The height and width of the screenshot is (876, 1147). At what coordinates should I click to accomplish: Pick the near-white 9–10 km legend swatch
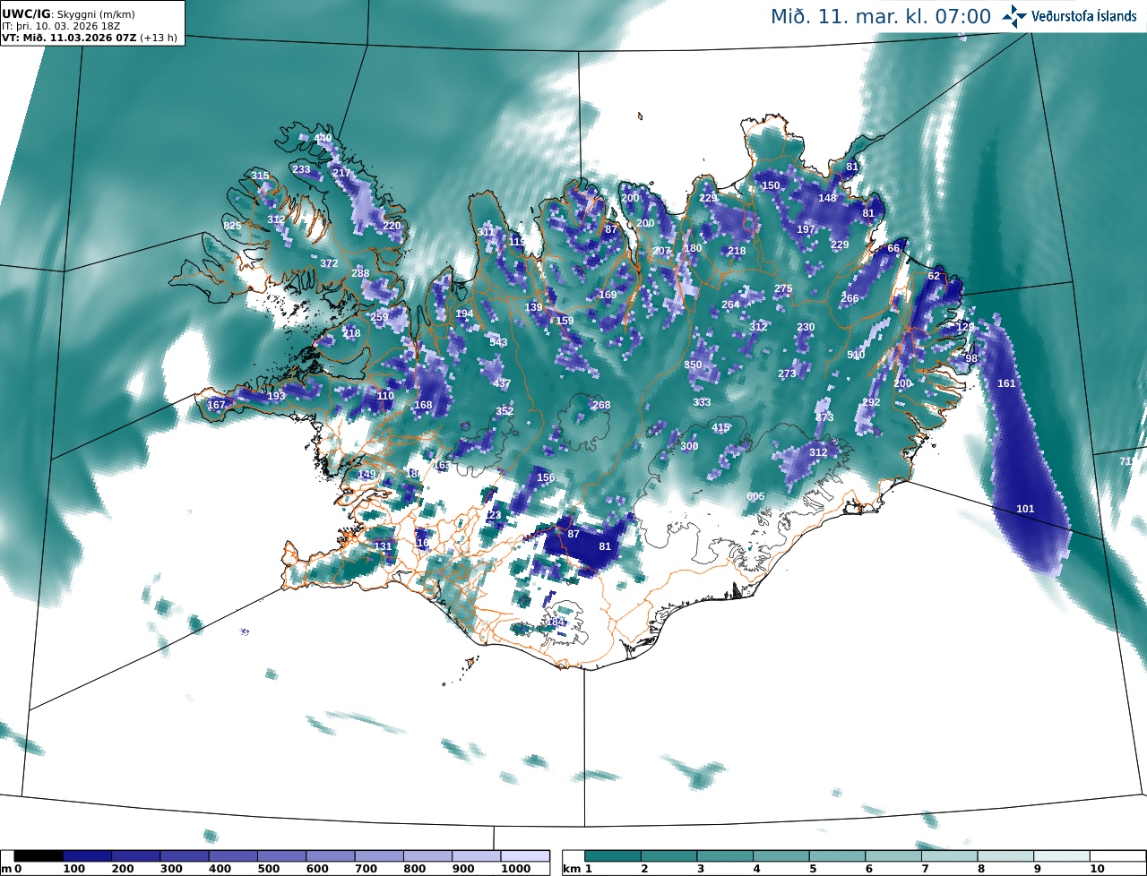[1063, 857]
